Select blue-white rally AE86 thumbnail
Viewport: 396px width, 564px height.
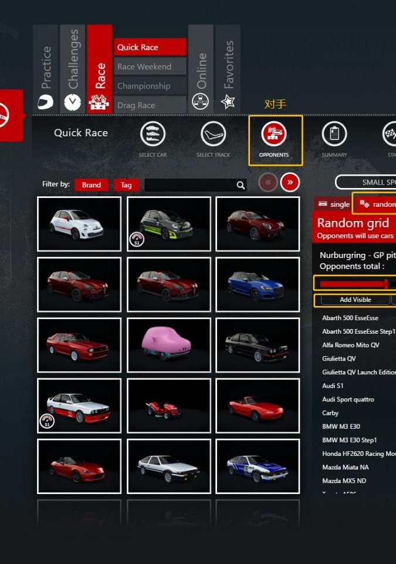pyautogui.click(x=258, y=466)
